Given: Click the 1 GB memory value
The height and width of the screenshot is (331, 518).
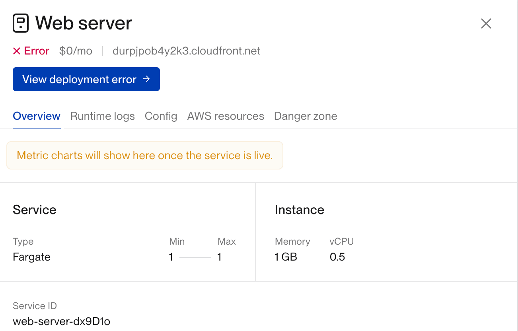Looking at the screenshot, I should tap(286, 257).
